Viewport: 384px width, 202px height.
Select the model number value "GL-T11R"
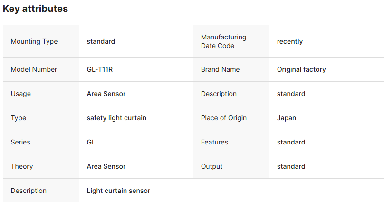click(x=100, y=69)
